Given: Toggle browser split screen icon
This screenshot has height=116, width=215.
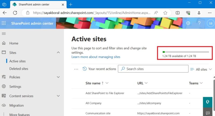Looking at the screenshot, I should click(178, 13).
